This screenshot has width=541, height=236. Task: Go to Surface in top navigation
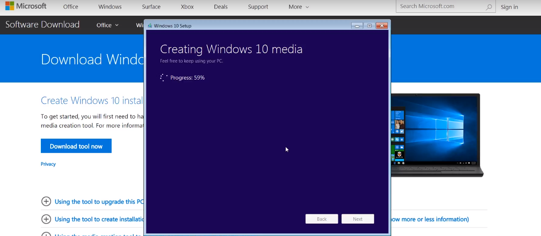(151, 7)
